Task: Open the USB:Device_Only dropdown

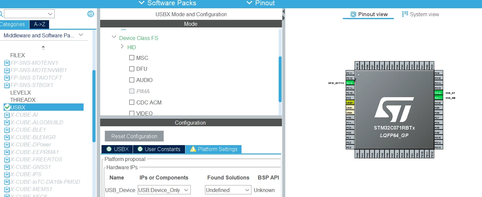Action: (x=164, y=190)
